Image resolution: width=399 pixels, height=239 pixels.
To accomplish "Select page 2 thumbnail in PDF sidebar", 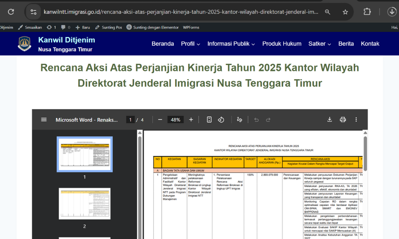I will coord(85,204).
